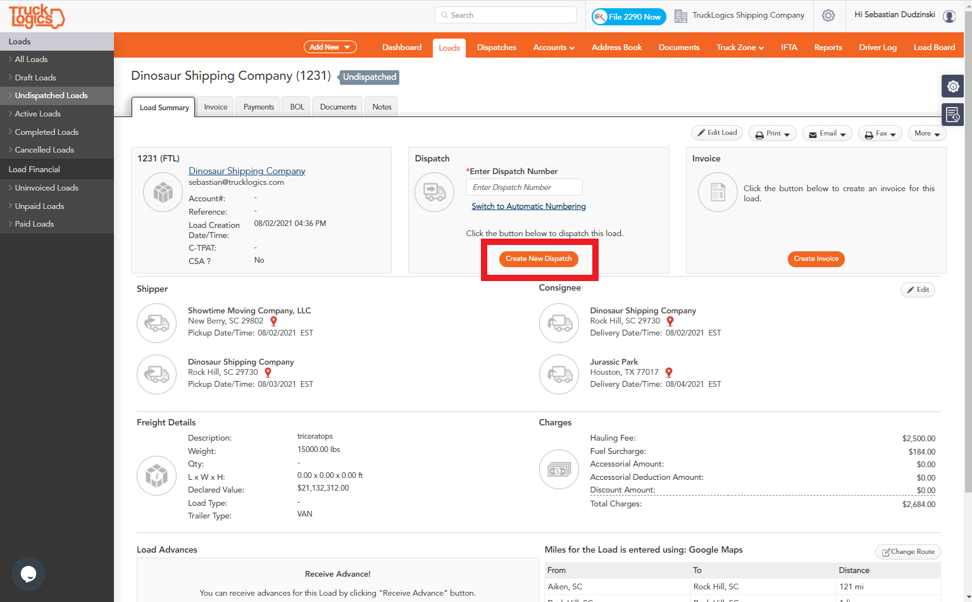
Task: Click the load package box icon
Action: (x=163, y=192)
